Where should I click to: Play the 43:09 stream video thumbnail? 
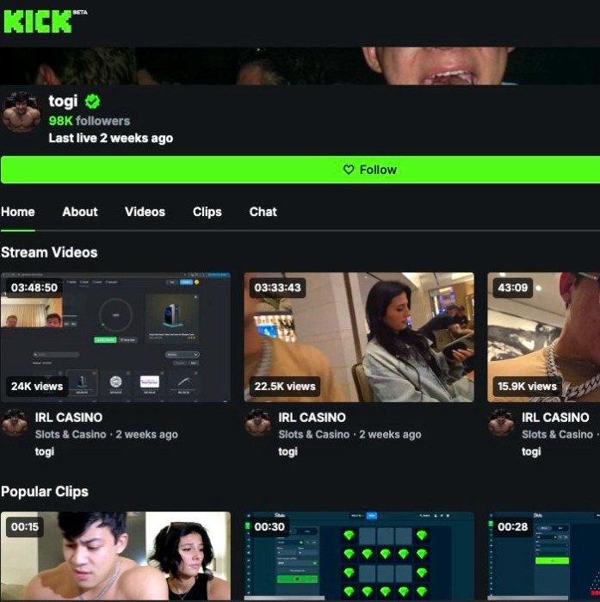543,337
